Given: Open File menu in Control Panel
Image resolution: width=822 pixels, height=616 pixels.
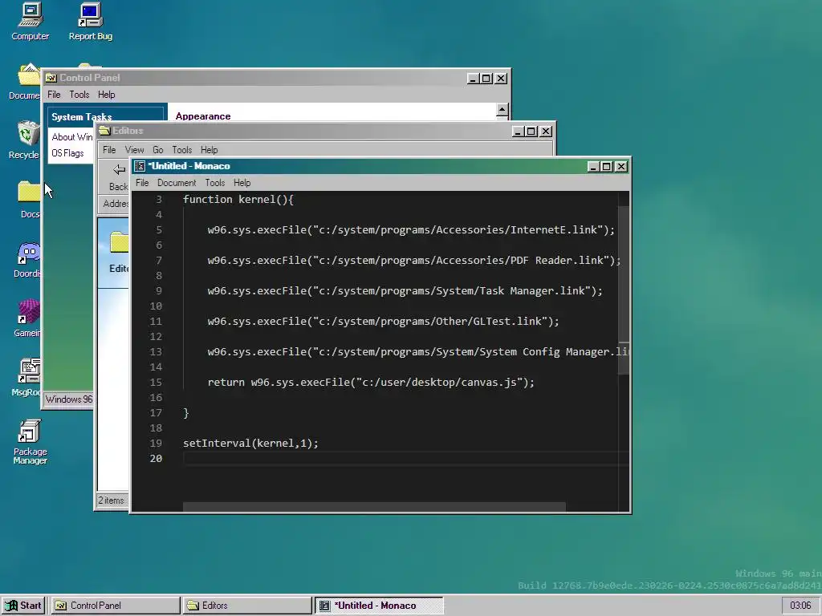Looking at the screenshot, I should (54, 95).
